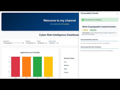Viewport: 120px width, 90px height.
Task: Click the orange High bar in chart
Action: coord(26,67)
